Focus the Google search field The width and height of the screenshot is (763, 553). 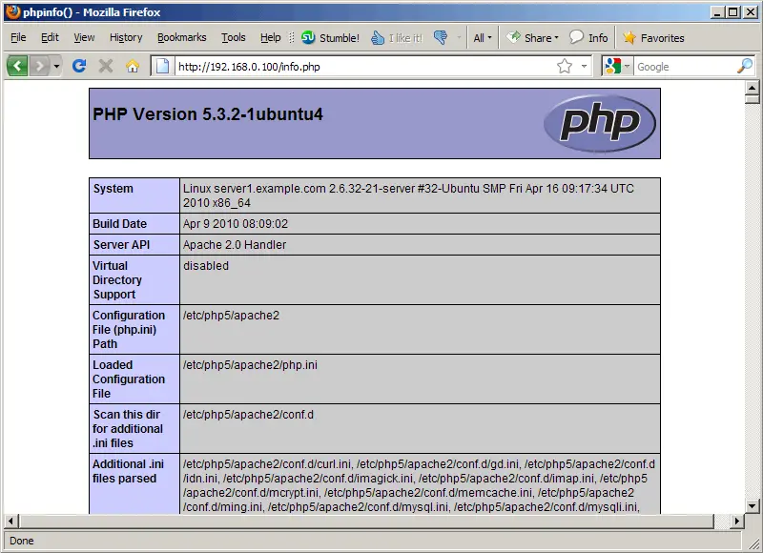685,66
